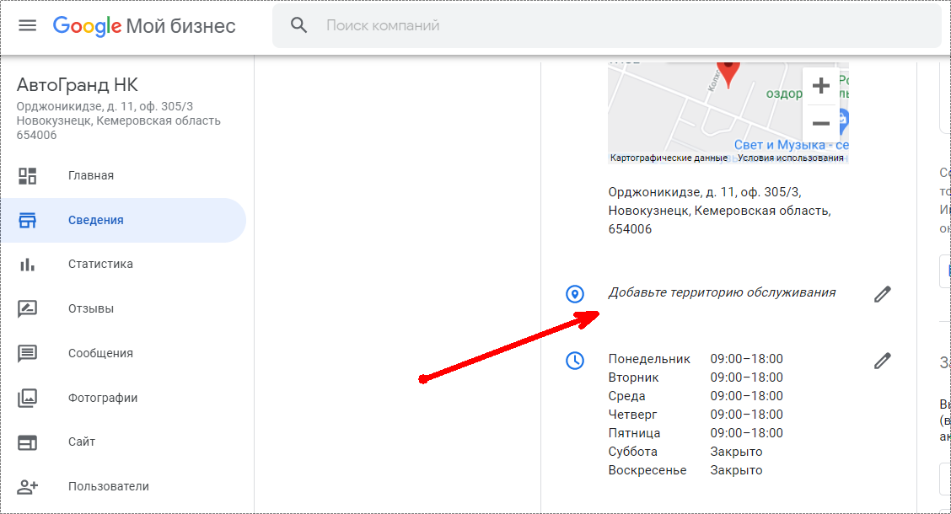Click Среда hours row

696,396
